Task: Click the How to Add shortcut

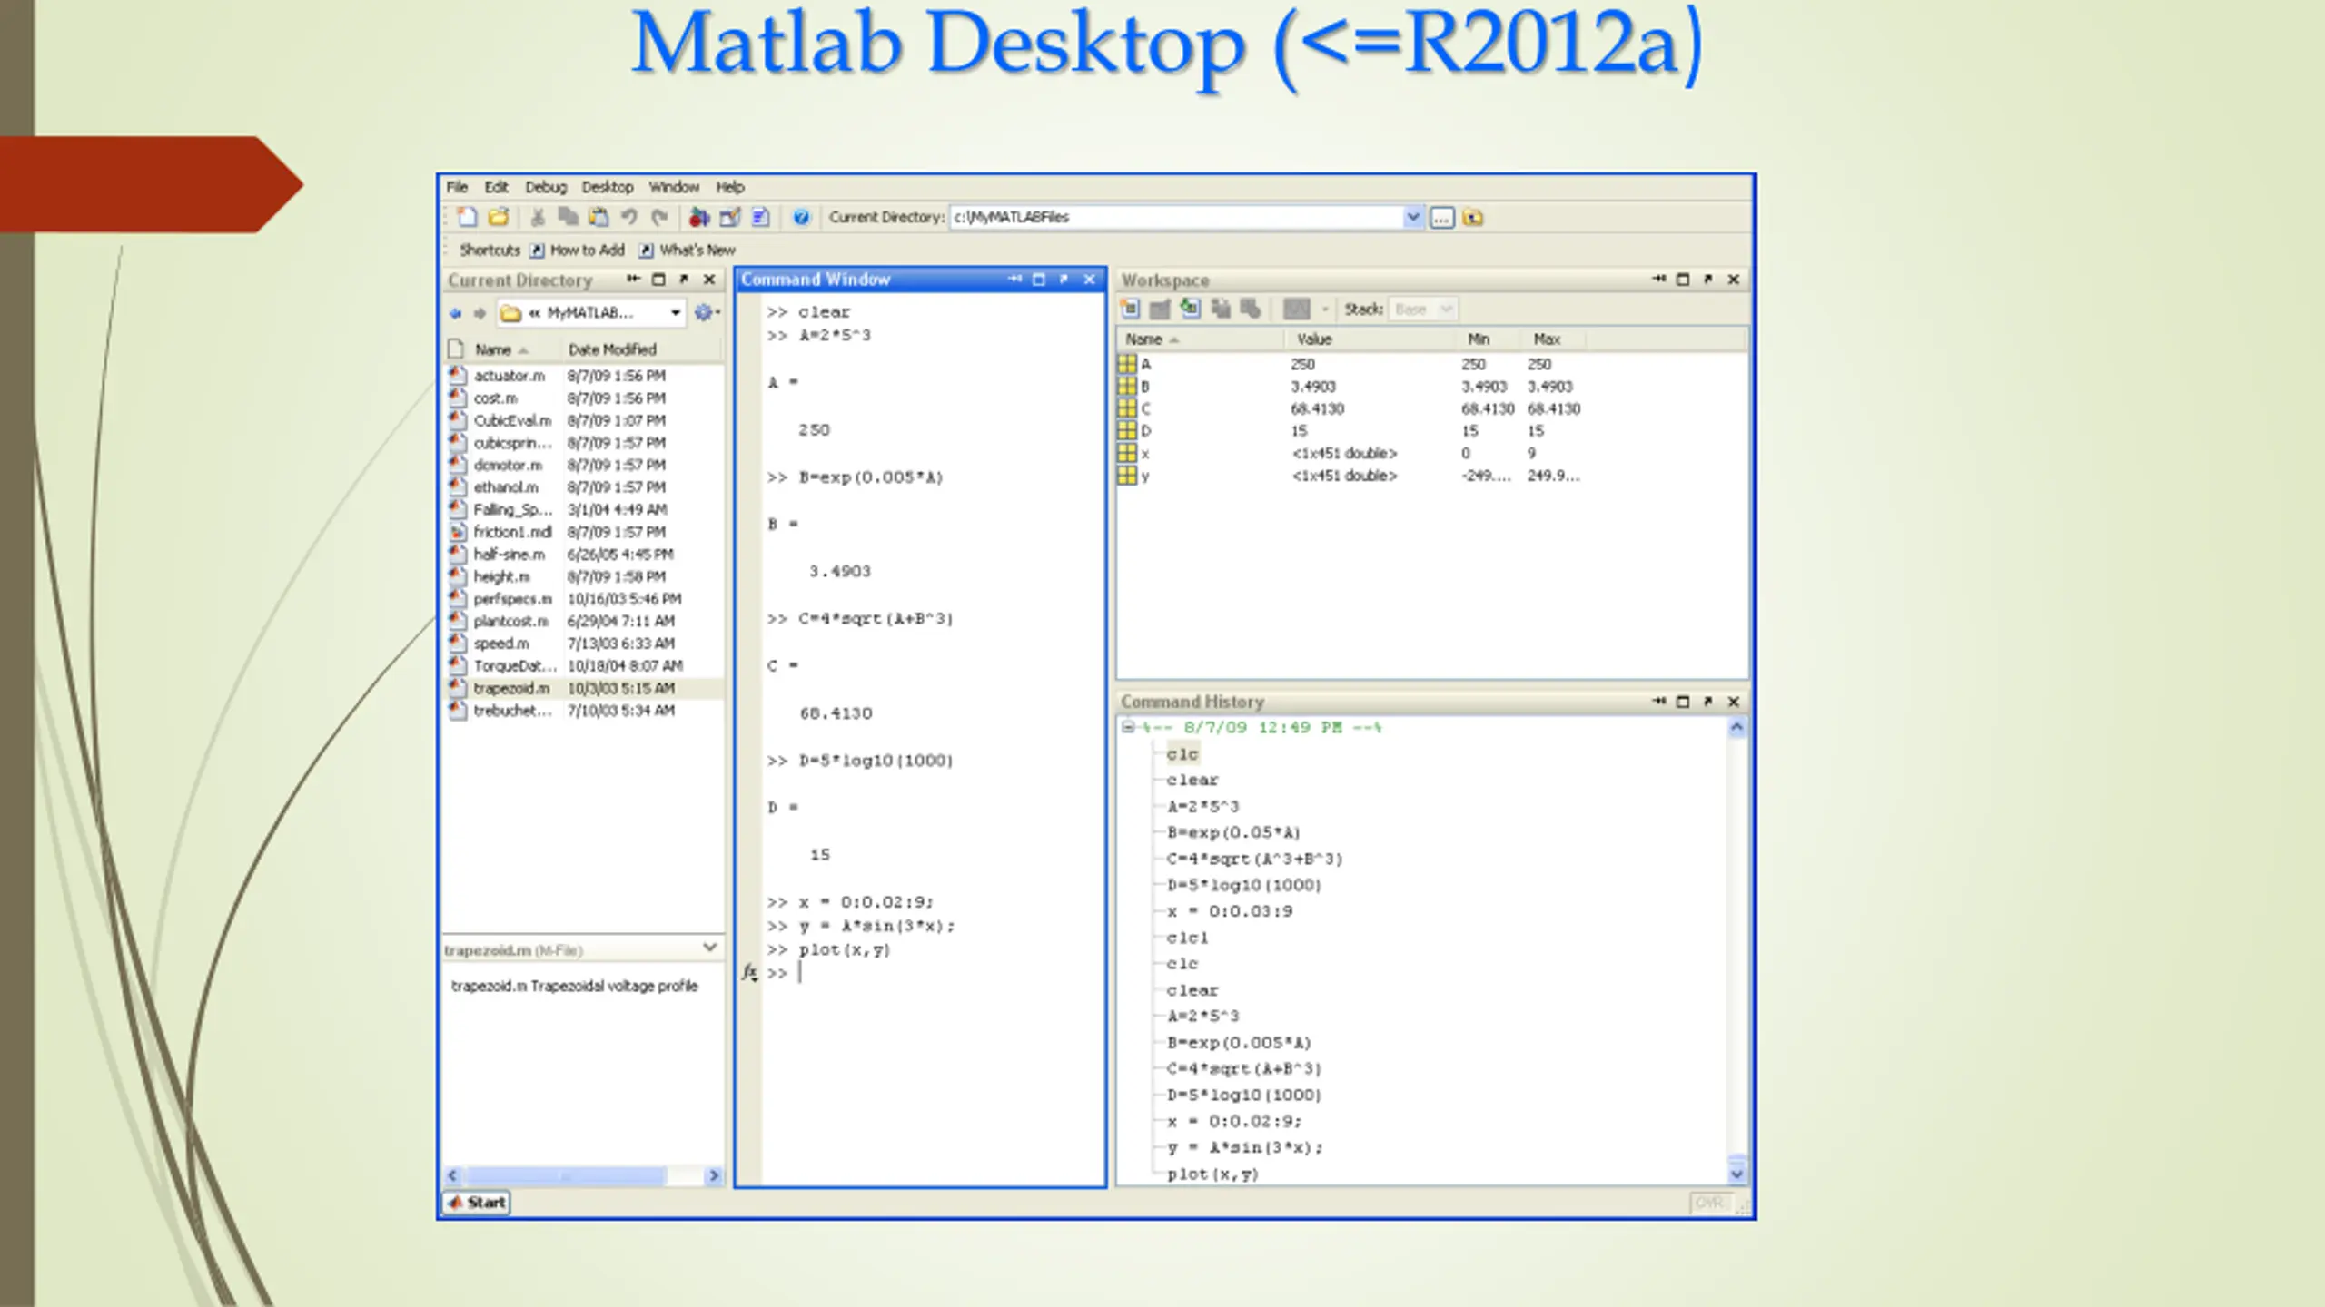Action: point(587,250)
